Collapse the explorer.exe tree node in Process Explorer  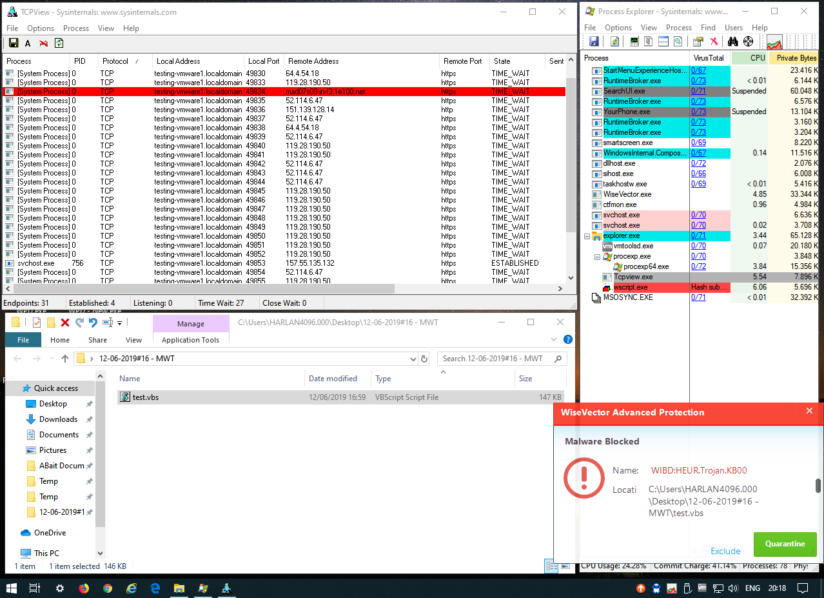pyautogui.click(x=587, y=235)
